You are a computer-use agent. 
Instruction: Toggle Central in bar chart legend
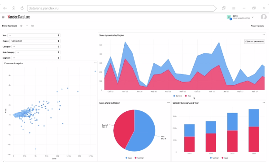coord(214,158)
